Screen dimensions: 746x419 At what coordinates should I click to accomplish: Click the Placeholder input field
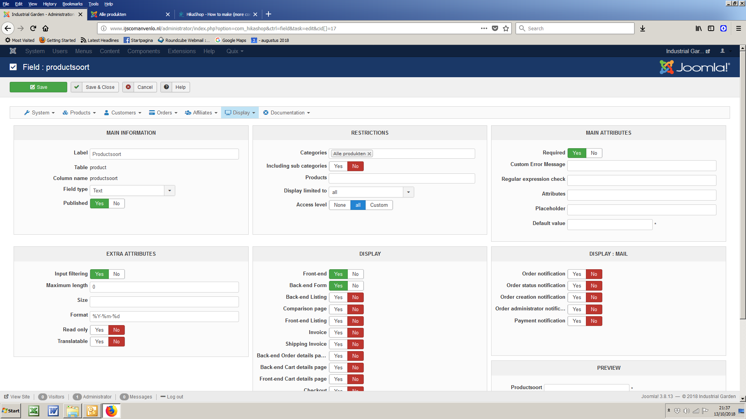coord(641,210)
